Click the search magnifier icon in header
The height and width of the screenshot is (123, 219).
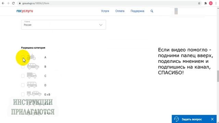pos(152,11)
